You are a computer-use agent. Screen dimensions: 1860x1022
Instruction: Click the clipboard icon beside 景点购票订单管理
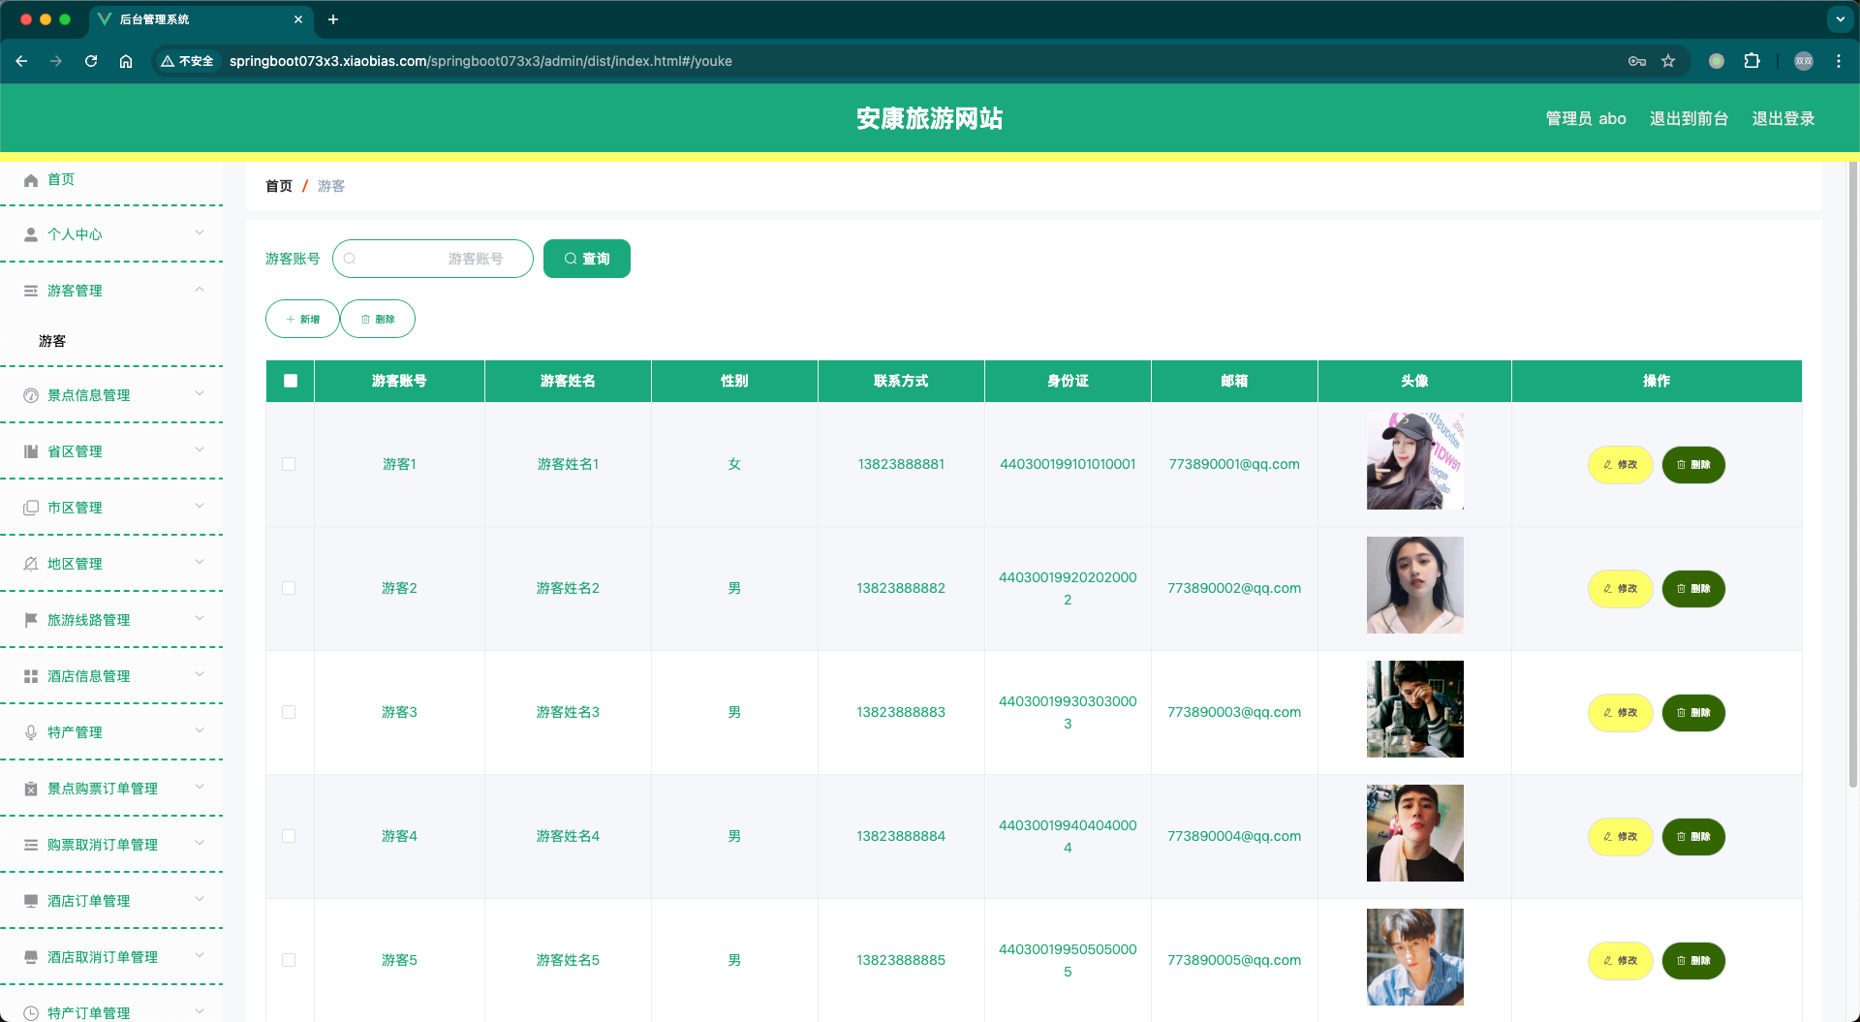[x=31, y=789]
